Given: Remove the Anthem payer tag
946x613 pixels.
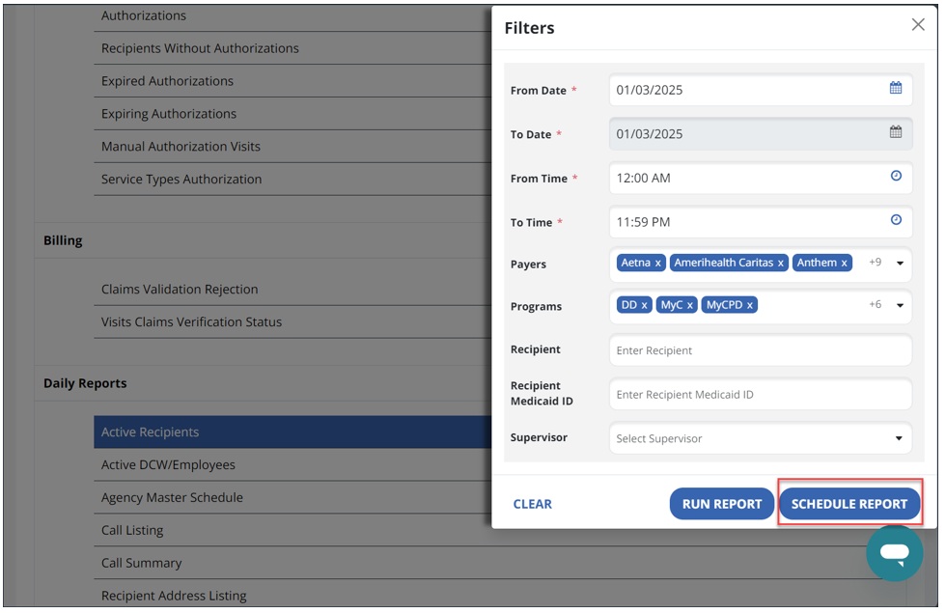Looking at the screenshot, I should point(844,264).
